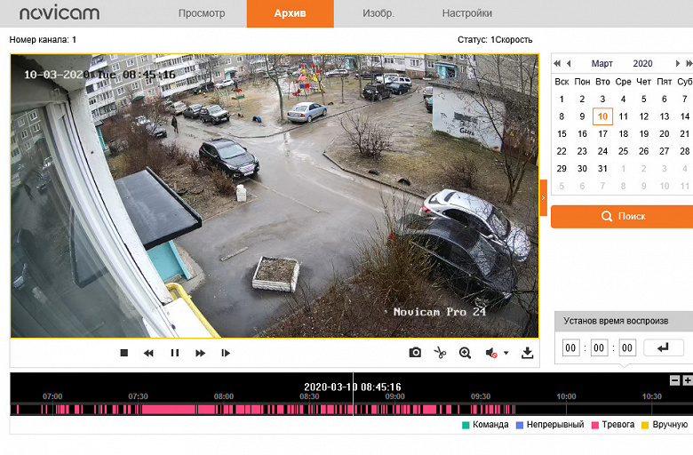Start clipping with the scissors icon

click(440, 353)
